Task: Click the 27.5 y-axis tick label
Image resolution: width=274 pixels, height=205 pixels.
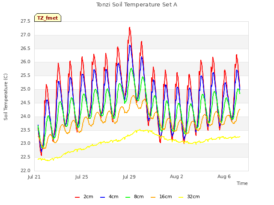Action: (26, 21)
